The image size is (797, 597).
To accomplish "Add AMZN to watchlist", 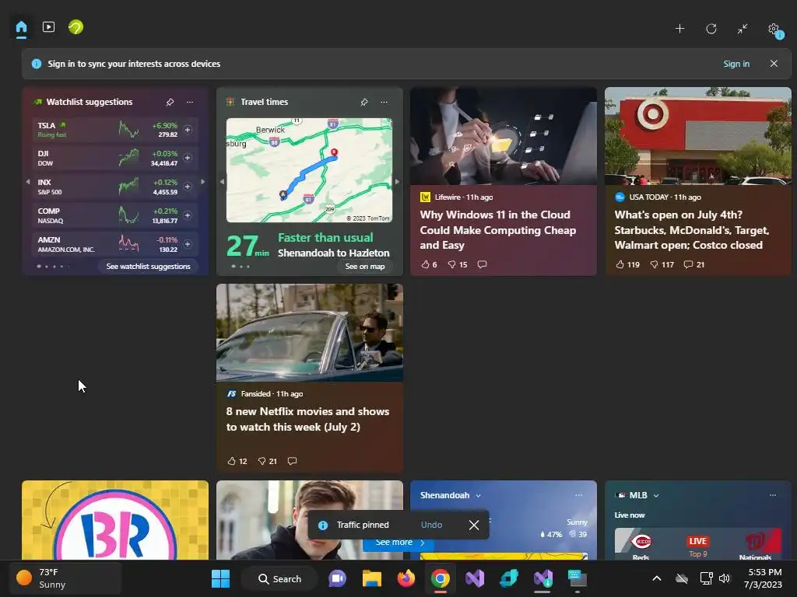I will pyautogui.click(x=188, y=244).
